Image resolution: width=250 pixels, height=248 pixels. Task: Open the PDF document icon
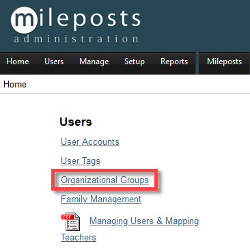(x=70, y=222)
